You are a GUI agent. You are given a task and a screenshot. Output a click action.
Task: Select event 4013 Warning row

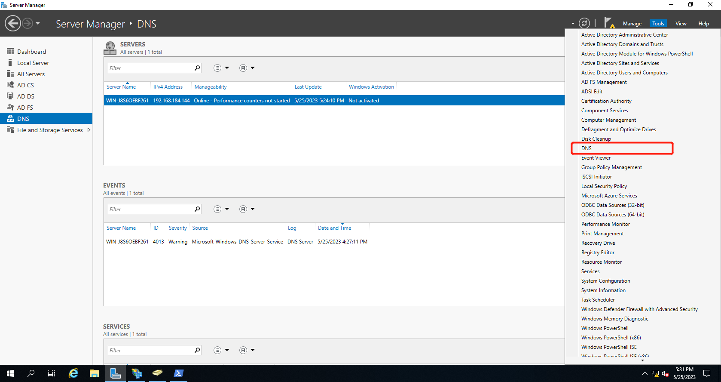coord(334,242)
